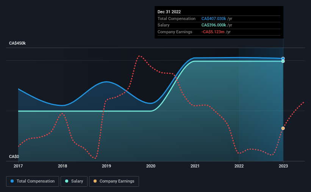Select the 2017 label on the x-axis
The image size is (311, 192).
click(18, 166)
